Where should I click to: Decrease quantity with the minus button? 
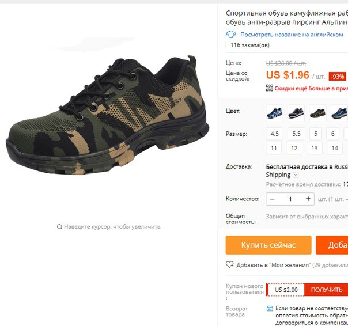coord(272,199)
